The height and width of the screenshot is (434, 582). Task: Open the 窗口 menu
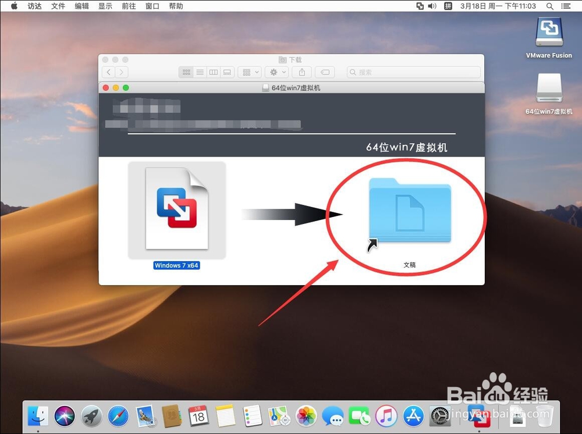click(x=152, y=6)
